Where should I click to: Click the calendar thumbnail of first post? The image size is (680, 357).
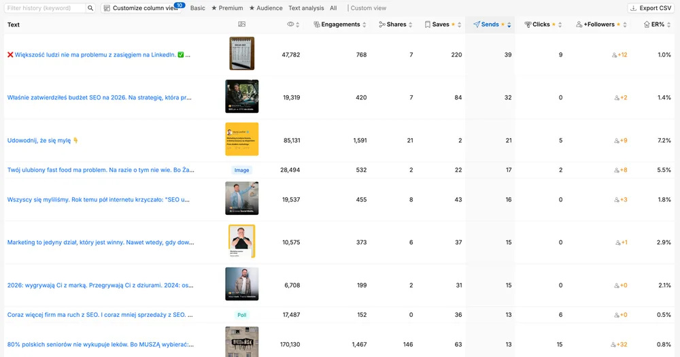pyautogui.click(x=242, y=53)
